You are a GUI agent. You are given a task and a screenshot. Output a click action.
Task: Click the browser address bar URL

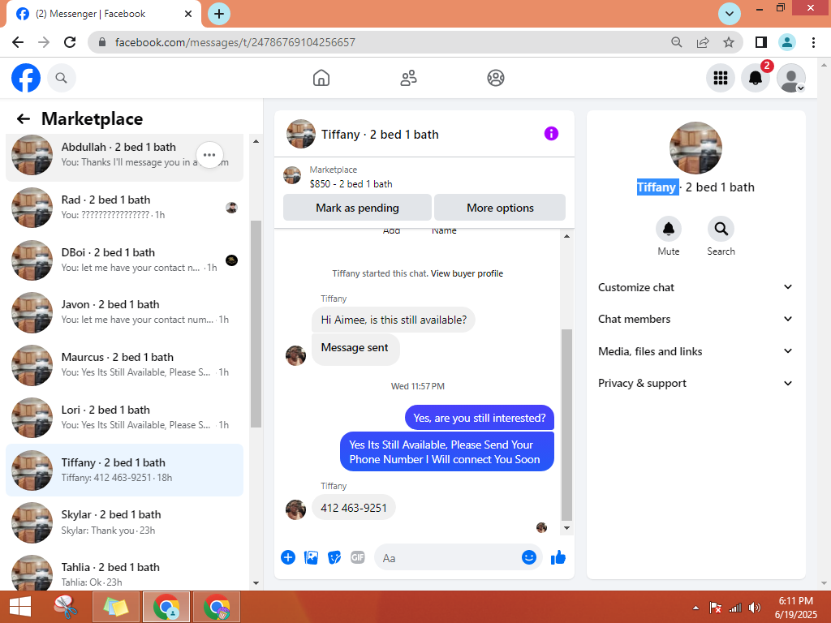(x=235, y=42)
